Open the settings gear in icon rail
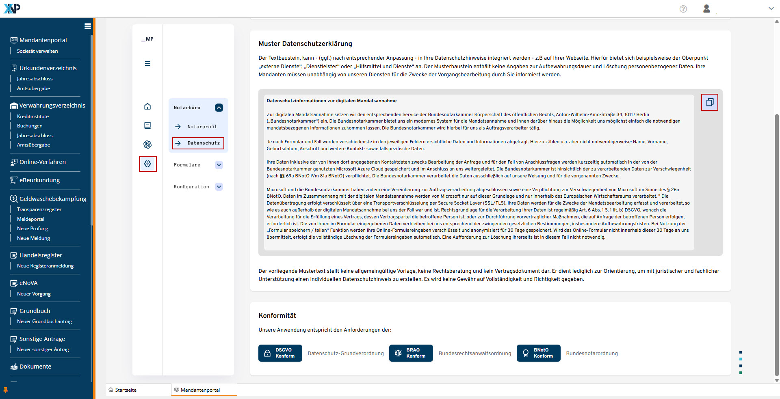Screen dimensions: 780x399 (x=147, y=164)
